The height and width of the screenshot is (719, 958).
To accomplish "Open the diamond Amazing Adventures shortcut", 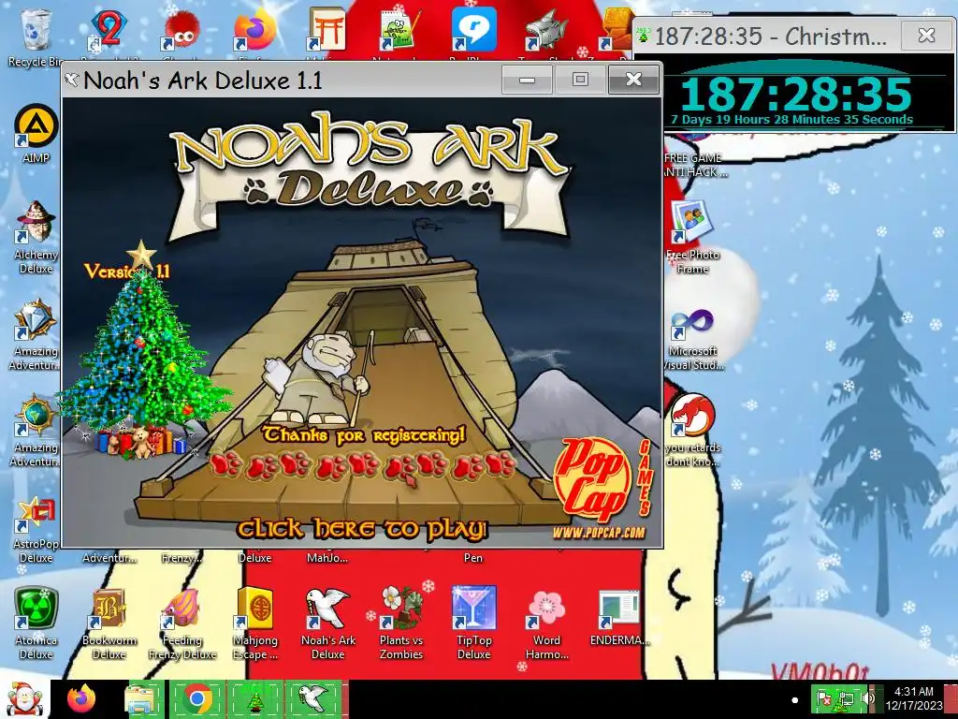I will click(x=36, y=334).
